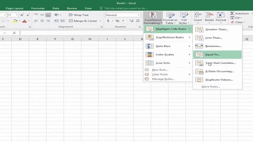Image resolution: width=253 pixels, height=142 pixels.
Task: Click Decrease Decimal icon
Action: [138, 21]
